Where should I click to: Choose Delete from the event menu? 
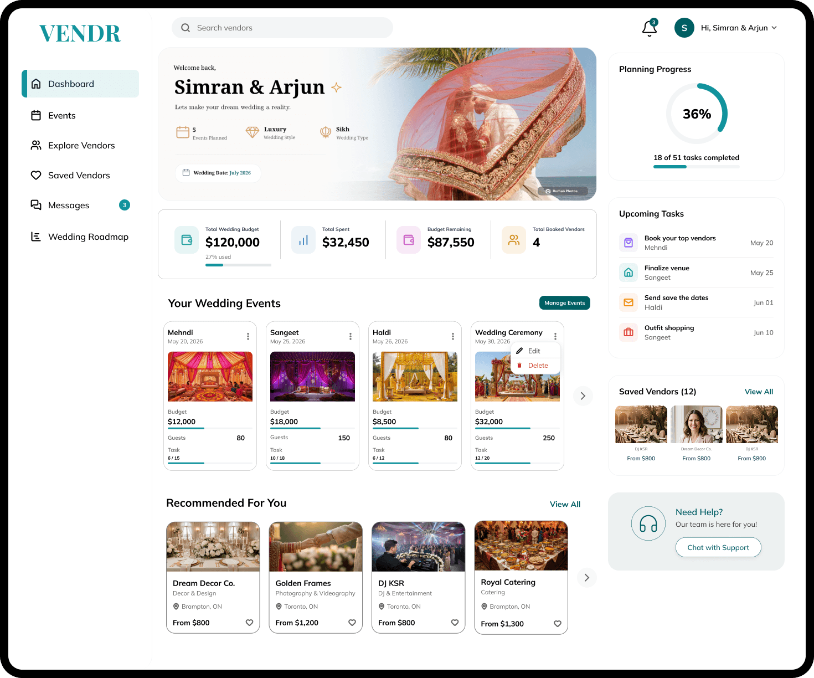point(535,366)
